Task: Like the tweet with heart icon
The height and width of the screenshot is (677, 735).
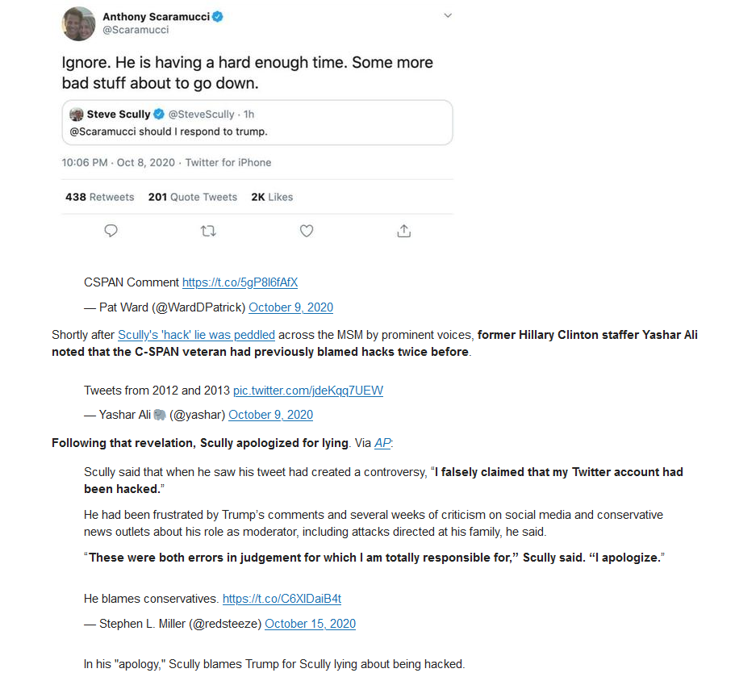Action: pos(307,231)
